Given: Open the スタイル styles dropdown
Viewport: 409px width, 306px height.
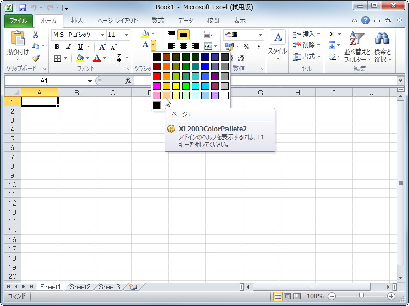Looking at the screenshot, I should coord(278,46).
